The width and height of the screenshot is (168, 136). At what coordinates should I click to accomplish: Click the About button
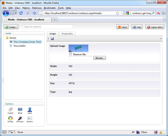[x=122, y=27]
